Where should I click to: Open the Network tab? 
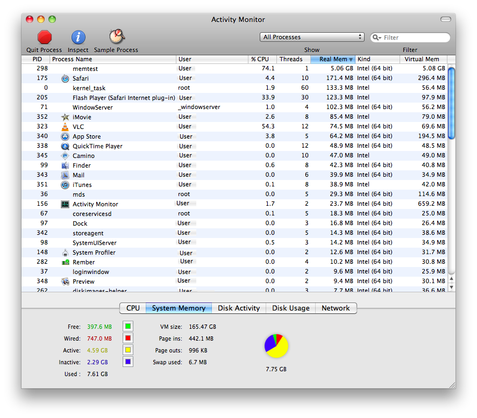click(x=336, y=308)
